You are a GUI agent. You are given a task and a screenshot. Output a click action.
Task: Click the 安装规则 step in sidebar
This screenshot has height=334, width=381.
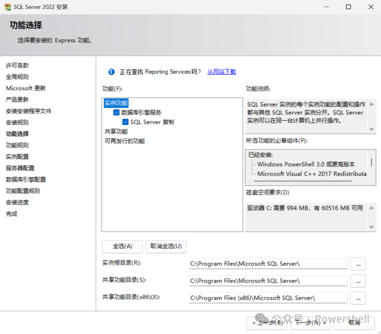pos(17,123)
